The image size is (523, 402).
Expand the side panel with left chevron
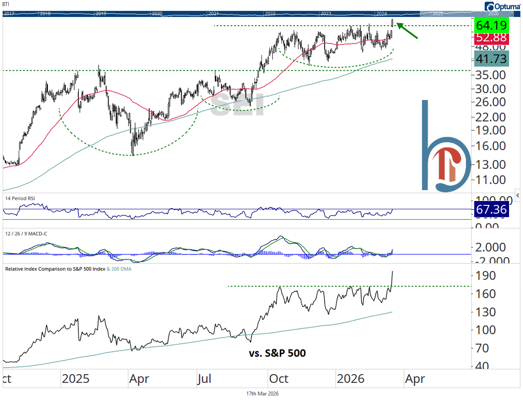coord(518,194)
